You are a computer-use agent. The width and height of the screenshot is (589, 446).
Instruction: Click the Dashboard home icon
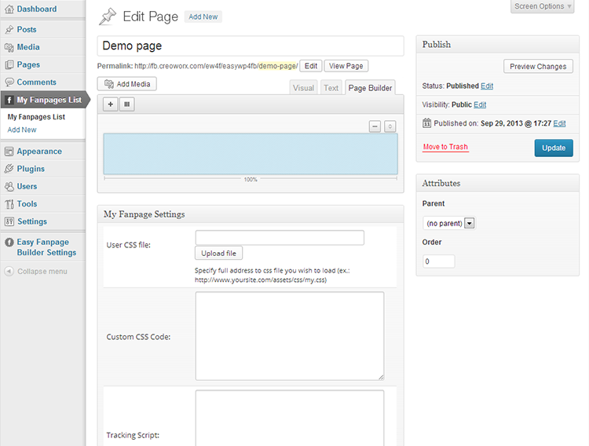pyautogui.click(x=9, y=9)
